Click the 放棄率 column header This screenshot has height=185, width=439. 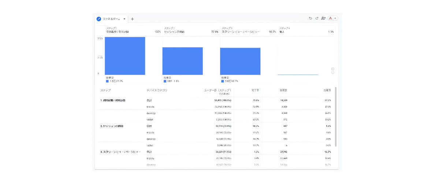coord(328,90)
